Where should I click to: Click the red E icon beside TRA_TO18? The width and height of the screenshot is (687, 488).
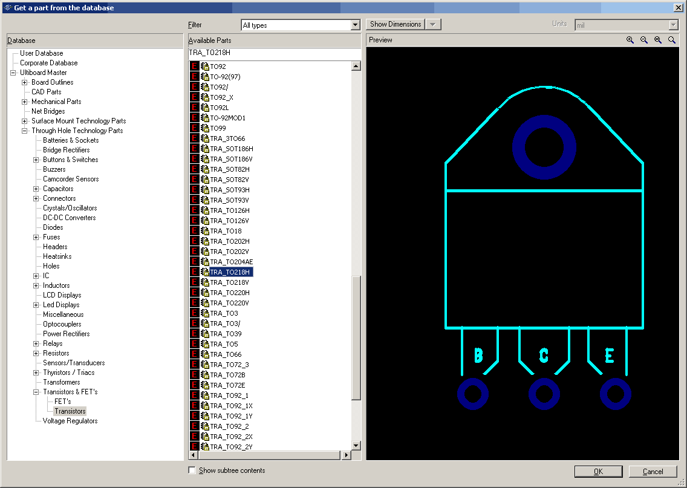click(x=195, y=231)
